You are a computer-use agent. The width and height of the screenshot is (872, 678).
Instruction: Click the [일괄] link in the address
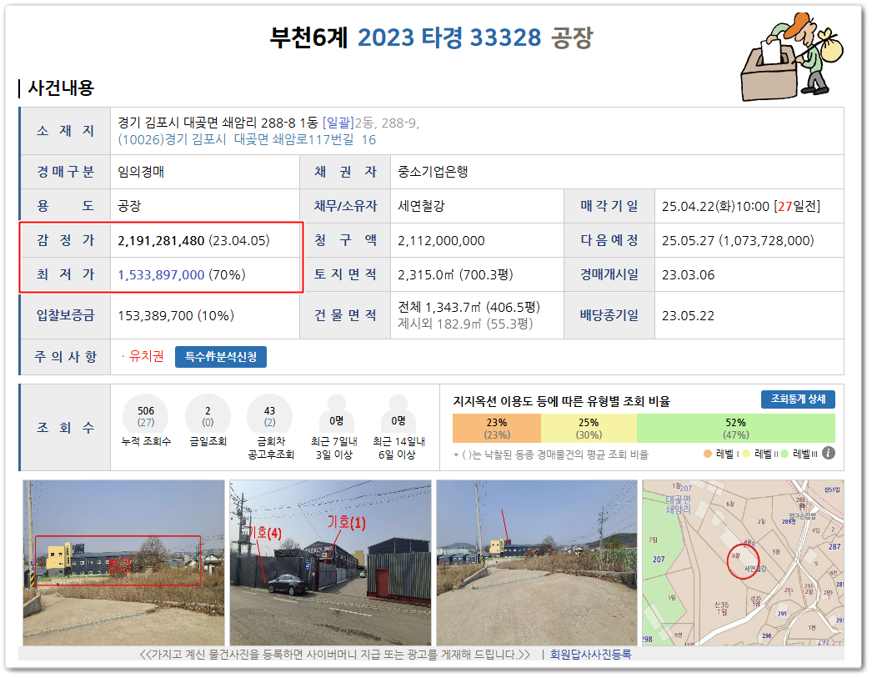pos(338,123)
